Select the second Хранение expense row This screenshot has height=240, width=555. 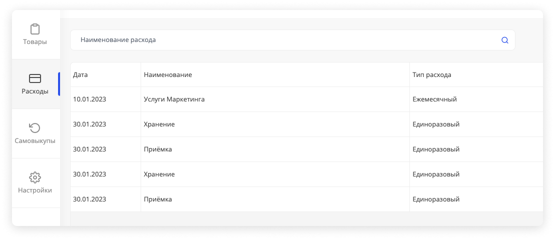(306, 174)
